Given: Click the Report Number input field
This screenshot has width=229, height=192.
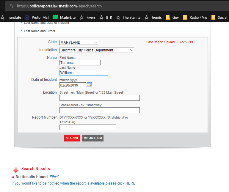Looking at the screenshot, I should click(x=88, y=128).
